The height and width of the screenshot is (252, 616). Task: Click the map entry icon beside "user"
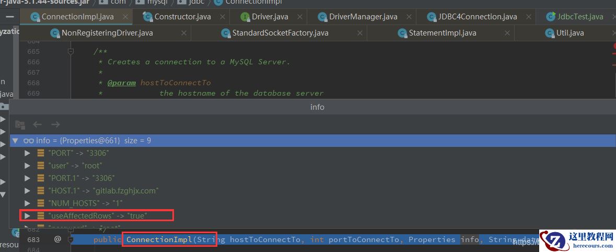pos(40,166)
